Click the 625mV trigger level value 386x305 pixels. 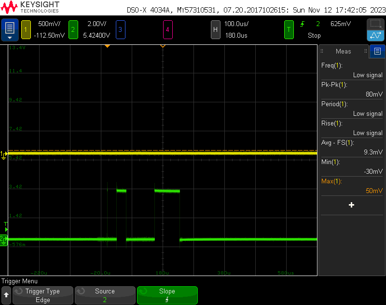(x=341, y=24)
